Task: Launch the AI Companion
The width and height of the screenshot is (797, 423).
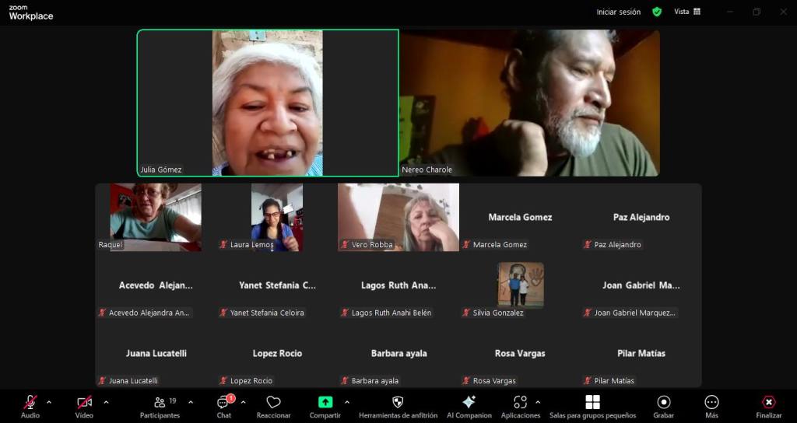Action: click(469, 406)
